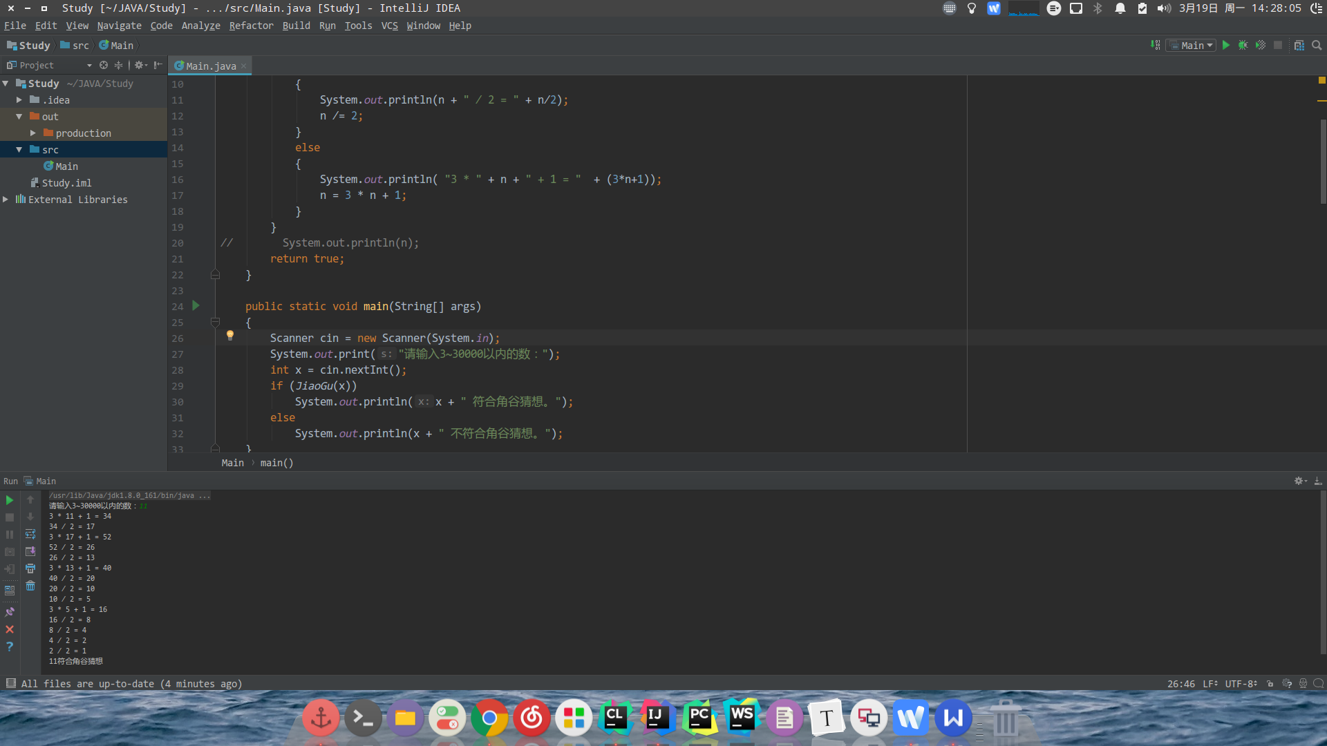
Task: Expand External Libraries node
Action: (x=6, y=200)
